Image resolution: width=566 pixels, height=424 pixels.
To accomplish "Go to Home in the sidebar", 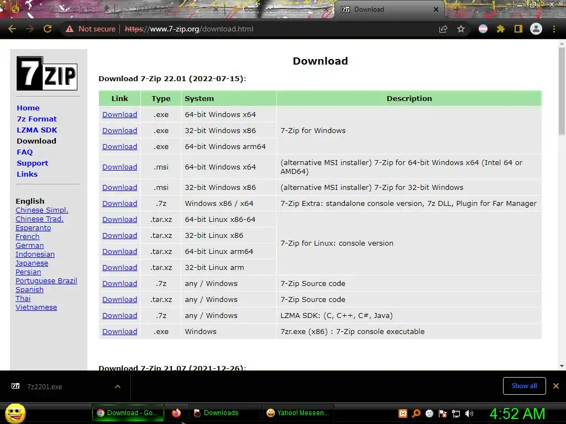I will pyautogui.click(x=28, y=108).
